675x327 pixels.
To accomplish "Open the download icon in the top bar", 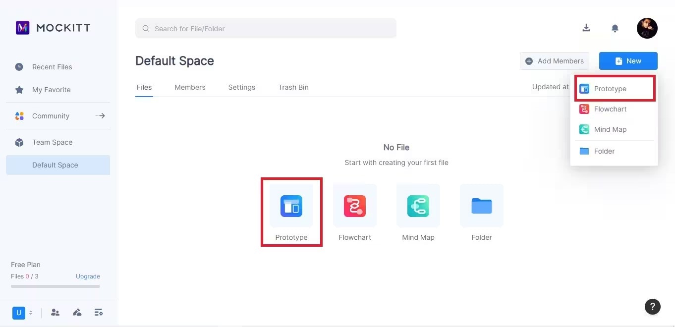I will click(586, 28).
